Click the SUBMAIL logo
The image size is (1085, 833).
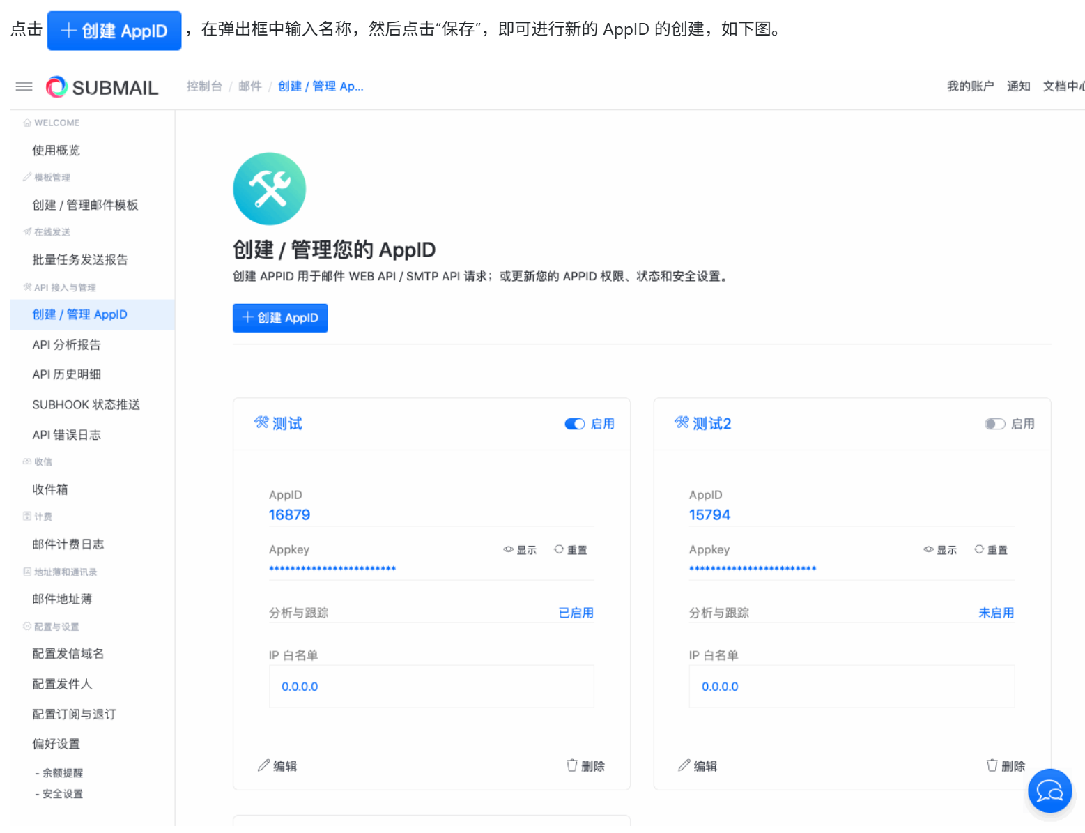pyautogui.click(x=102, y=87)
